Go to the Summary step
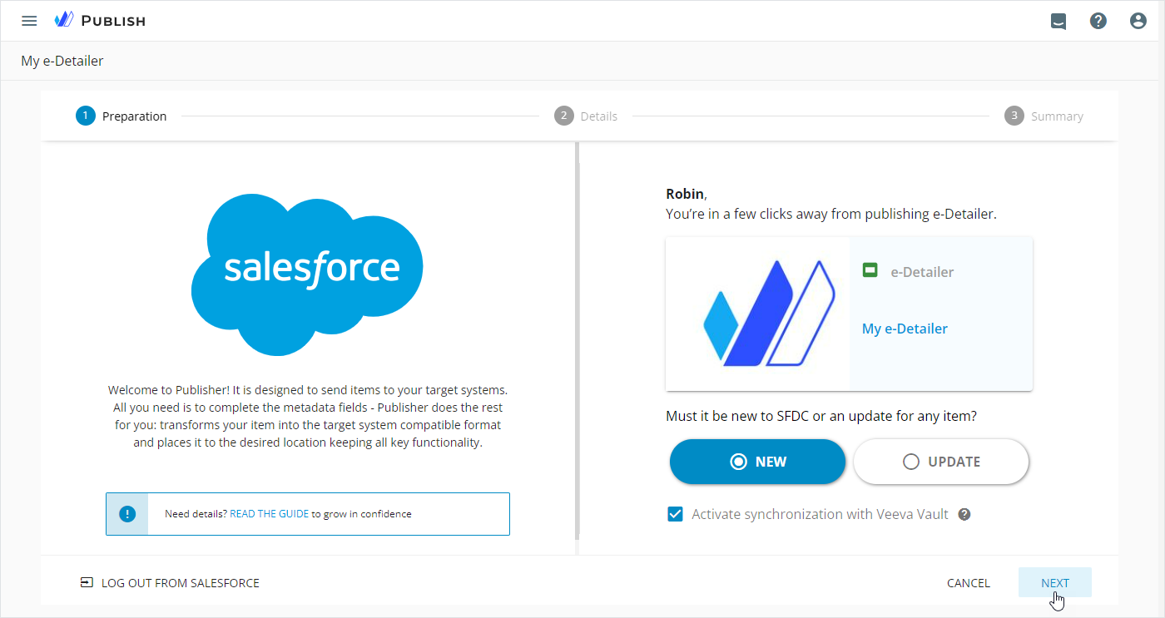 [x=1044, y=116]
